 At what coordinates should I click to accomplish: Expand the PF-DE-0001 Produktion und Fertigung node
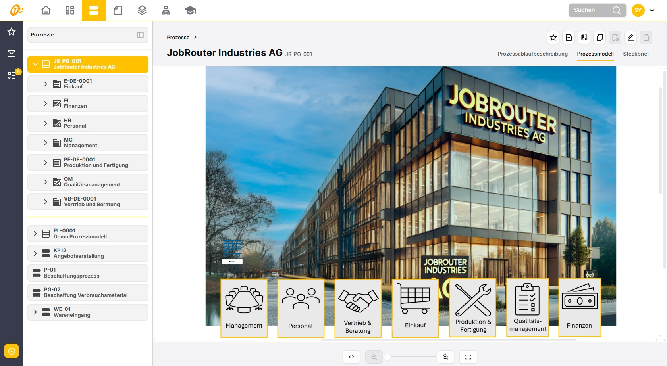(46, 163)
